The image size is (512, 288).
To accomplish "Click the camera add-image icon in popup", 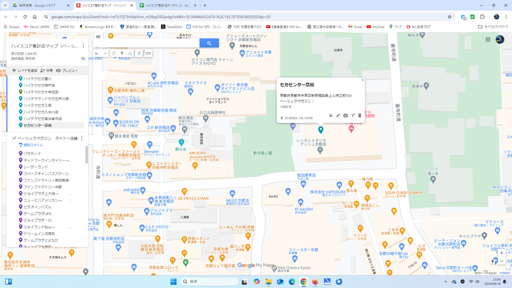I will (x=346, y=115).
